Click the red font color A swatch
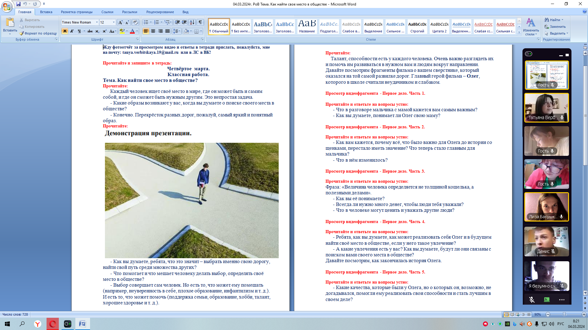The height and width of the screenshot is (330, 588). tap(132, 31)
